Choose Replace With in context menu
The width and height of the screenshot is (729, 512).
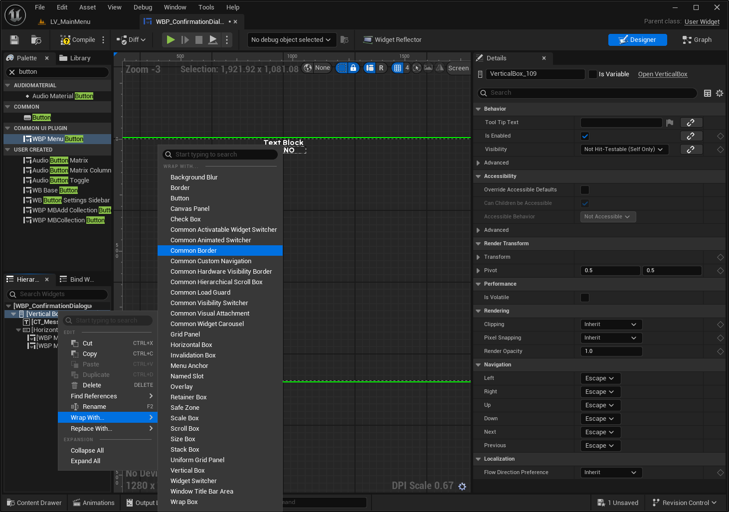pyautogui.click(x=91, y=429)
